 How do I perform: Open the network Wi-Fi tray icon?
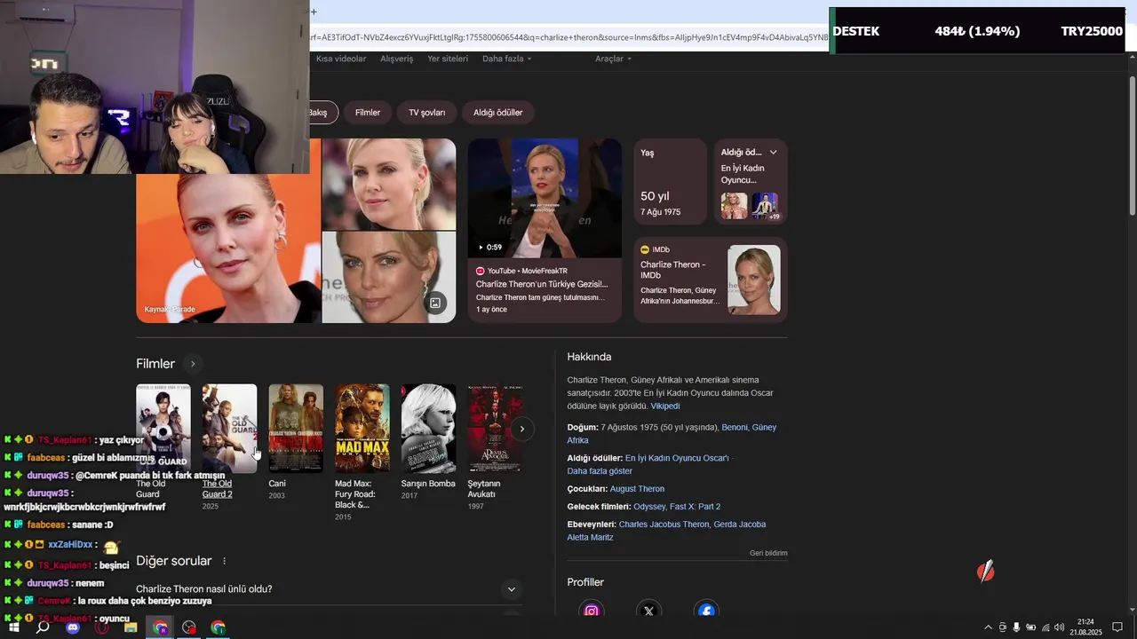pyautogui.click(x=1045, y=627)
